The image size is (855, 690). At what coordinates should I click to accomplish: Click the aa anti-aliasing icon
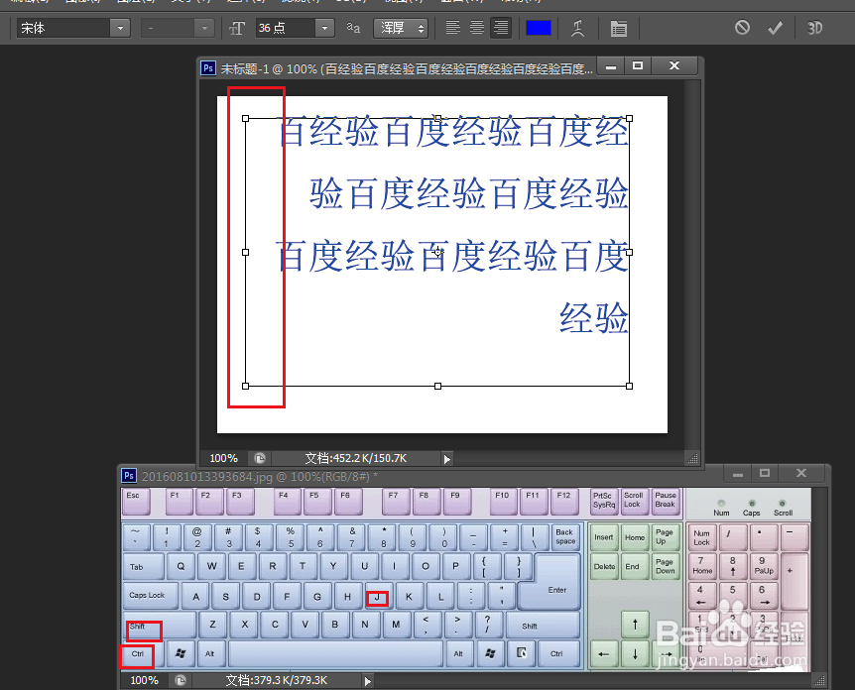[x=353, y=27]
